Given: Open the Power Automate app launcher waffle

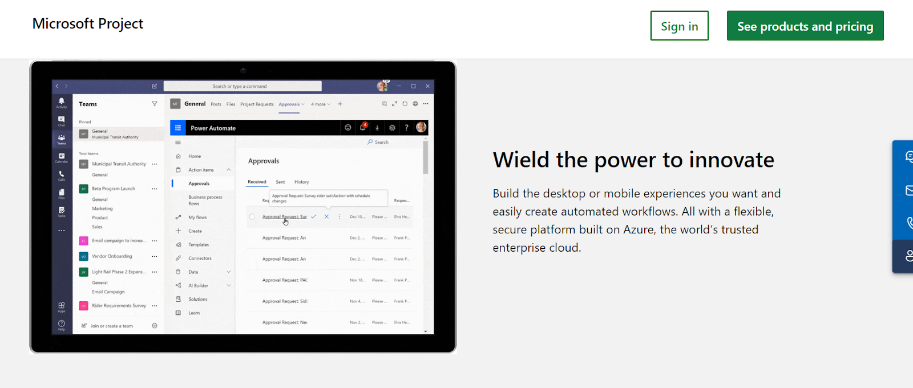Looking at the screenshot, I should pyautogui.click(x=178, y=128).
